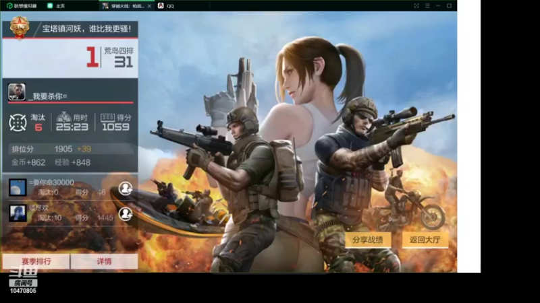
Task: Close the 穿越火线 tab
Action: 149,6
